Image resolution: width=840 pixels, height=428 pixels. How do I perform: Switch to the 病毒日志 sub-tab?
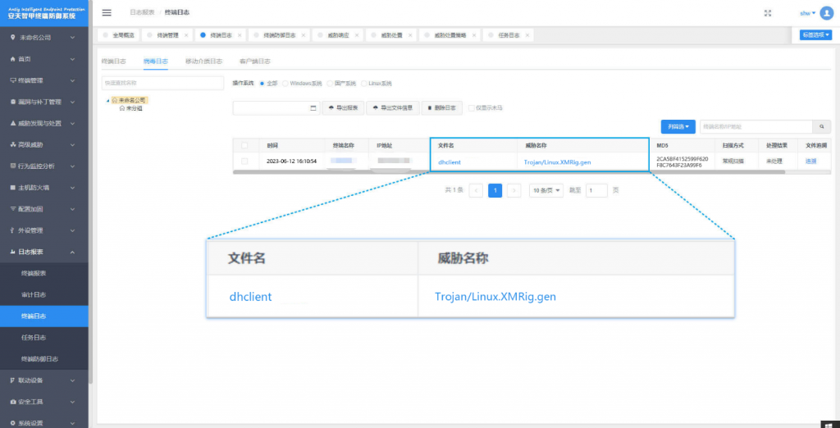(155, 61)
